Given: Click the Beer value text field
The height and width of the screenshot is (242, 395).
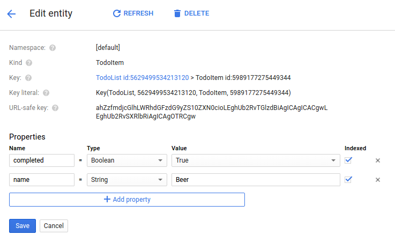Looking at the screenshot, I should 256,180.
